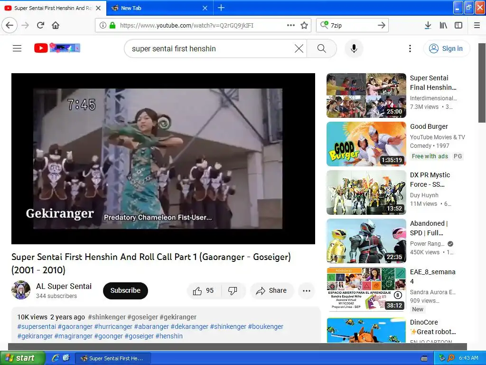Open Internet Explorer quick launch icon
This screenshot has width=486, height=365.
point(56,358)
